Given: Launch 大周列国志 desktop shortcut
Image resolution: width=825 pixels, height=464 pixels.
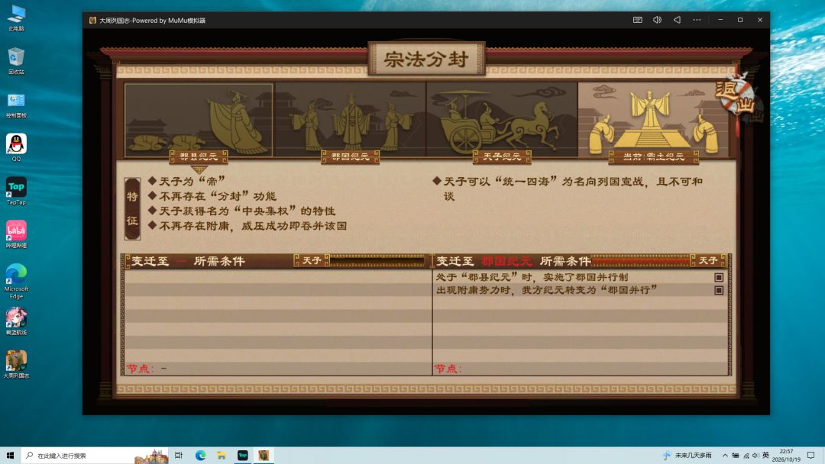Looking at the screenshot, I should pos(16,365).
